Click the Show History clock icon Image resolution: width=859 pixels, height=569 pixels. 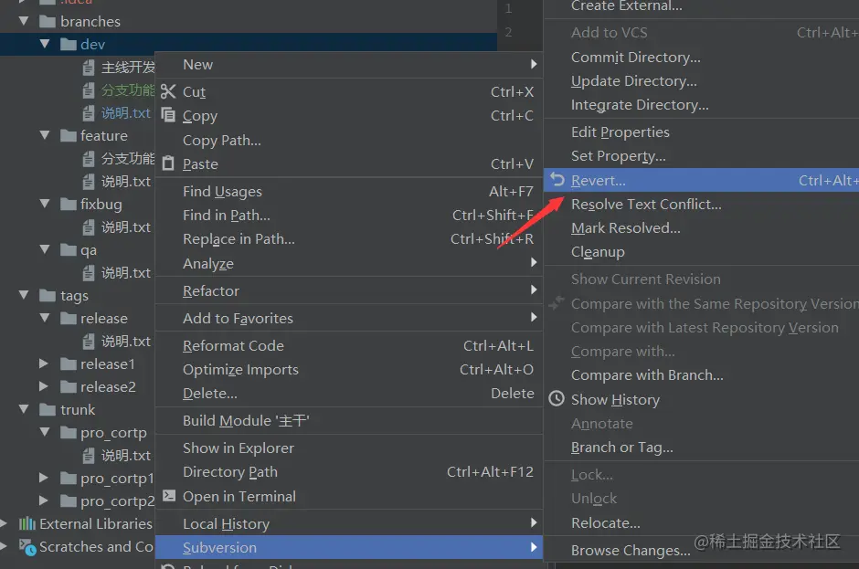pos(557,399)
